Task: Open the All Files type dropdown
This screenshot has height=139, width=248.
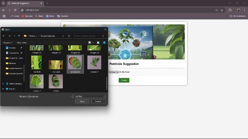Action: click(x=90, y=97)
